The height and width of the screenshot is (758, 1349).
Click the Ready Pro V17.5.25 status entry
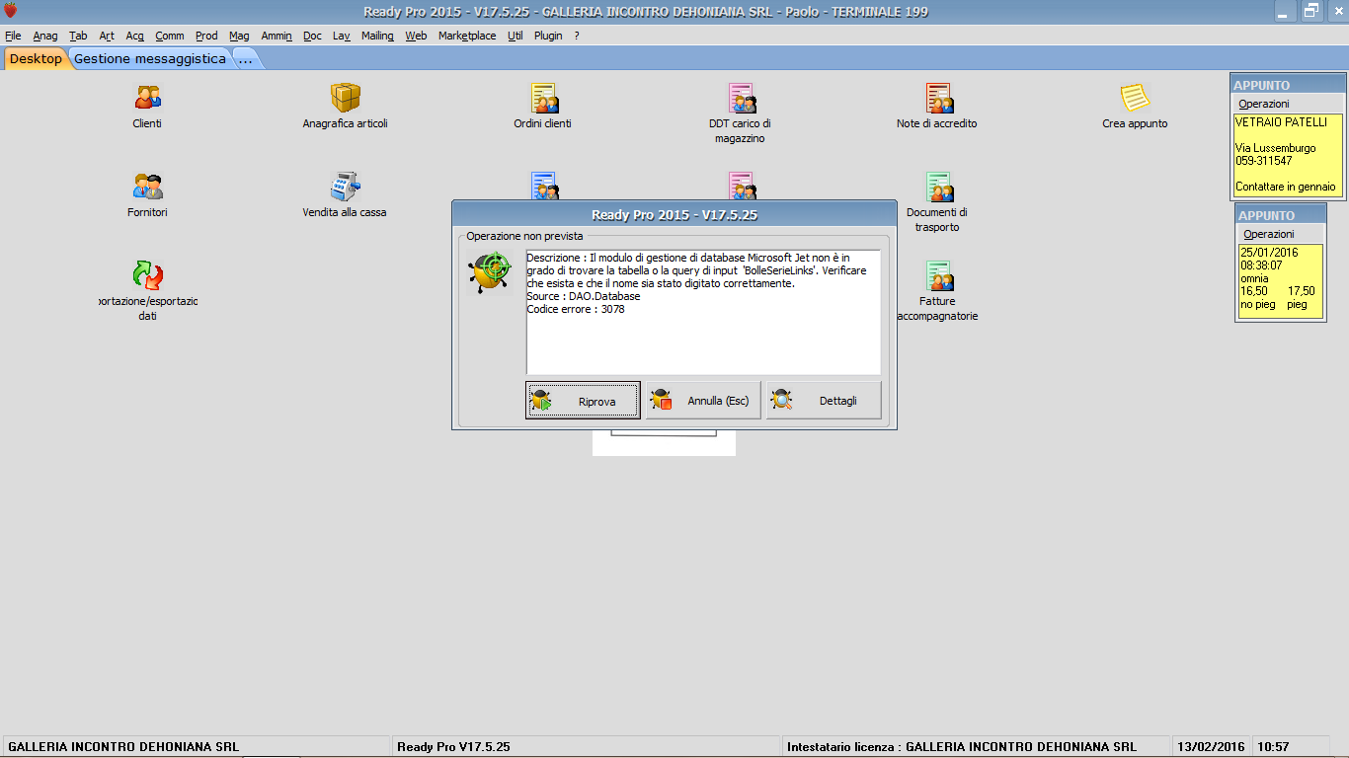(587, 747)
